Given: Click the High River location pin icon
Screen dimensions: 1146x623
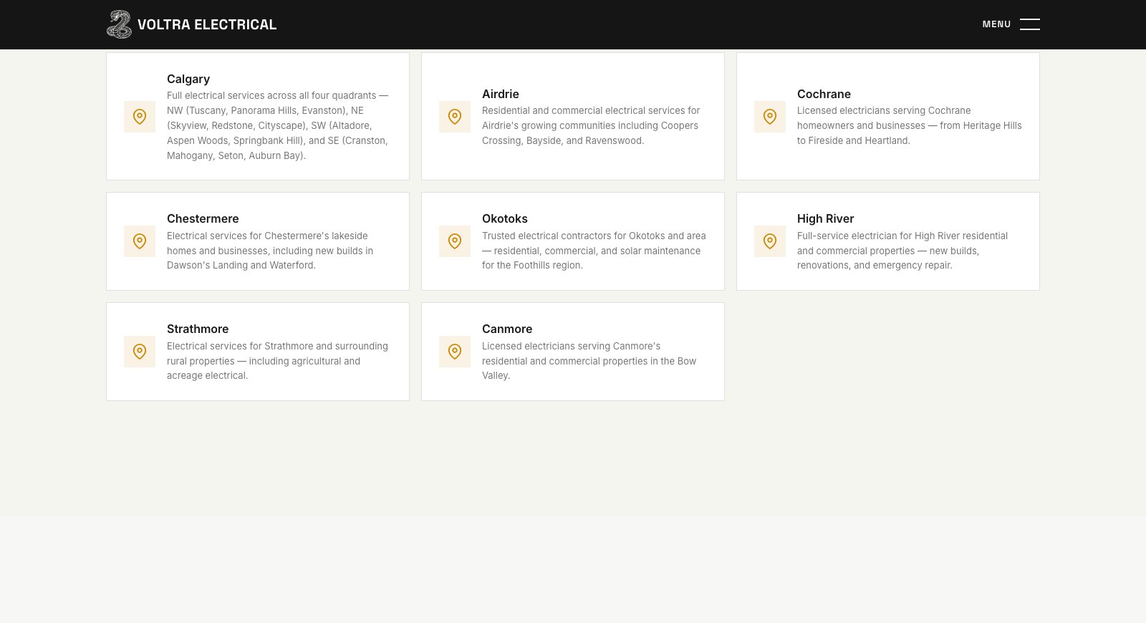Looking at the screenshot, I should point(770,241).
